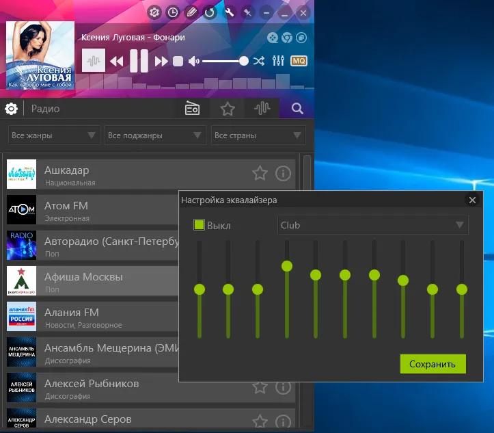Toggle shuffle mode
494x433 pixels.
(x=259, y=61)
